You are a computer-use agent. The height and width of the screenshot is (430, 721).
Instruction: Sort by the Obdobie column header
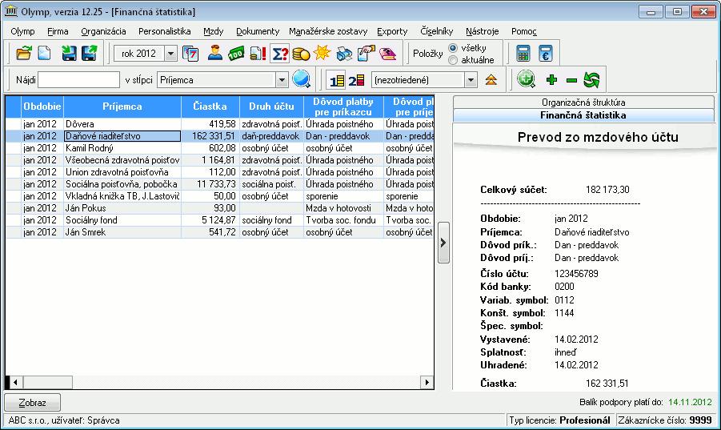point(42,106)
